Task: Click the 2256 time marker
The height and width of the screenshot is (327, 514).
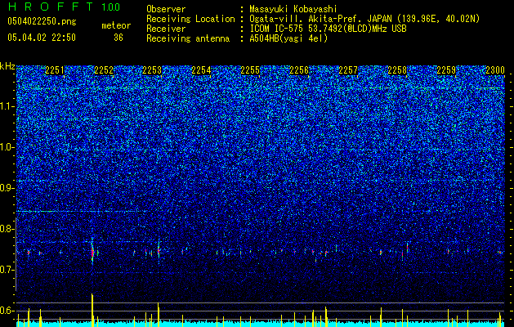Action: (299, 70)
